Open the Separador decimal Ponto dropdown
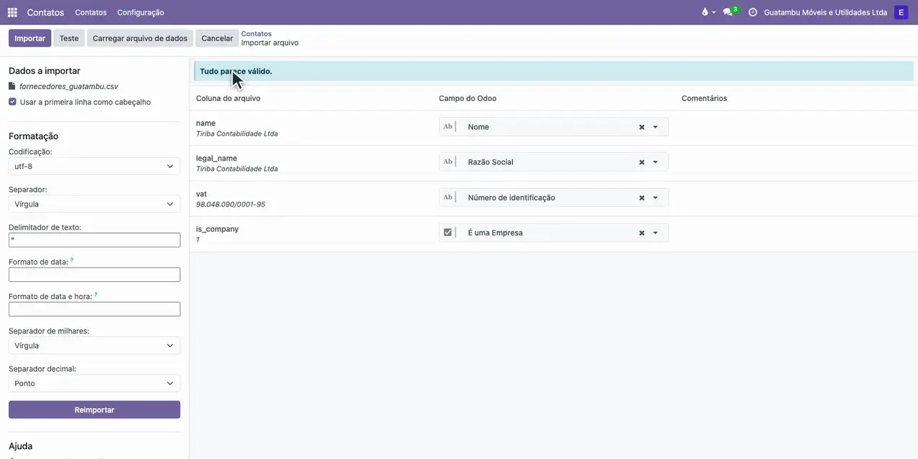918x459 pixels. coord(94,384)
